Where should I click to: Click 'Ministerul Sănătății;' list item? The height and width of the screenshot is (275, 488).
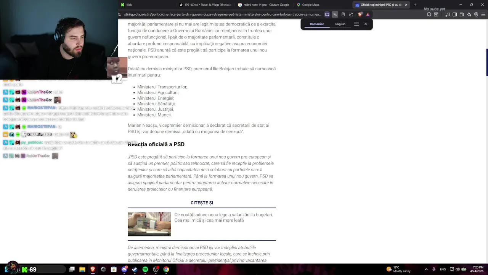[x=156, y=104]
